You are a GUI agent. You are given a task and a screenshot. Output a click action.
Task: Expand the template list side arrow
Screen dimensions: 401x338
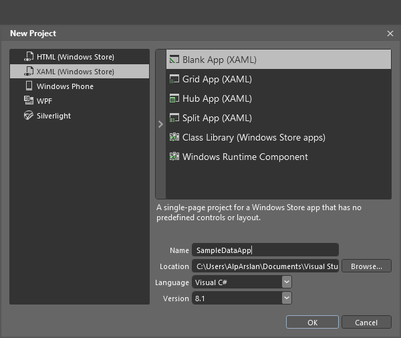click(x=160, y=124)
